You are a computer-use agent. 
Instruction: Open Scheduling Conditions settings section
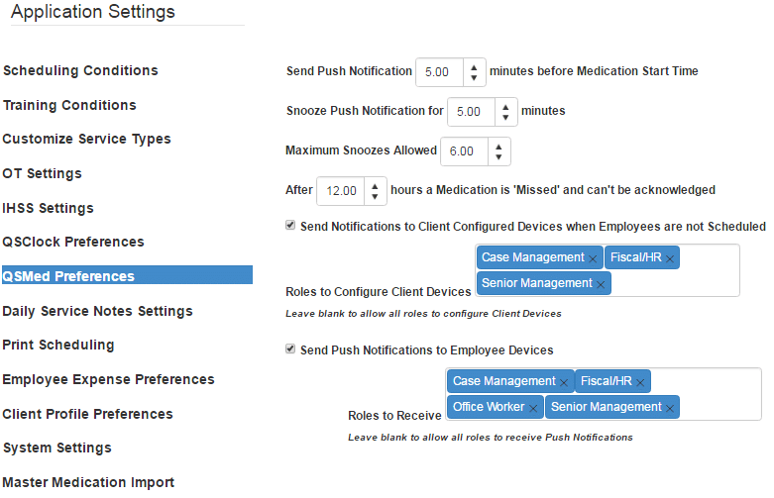tap(80, 71)
